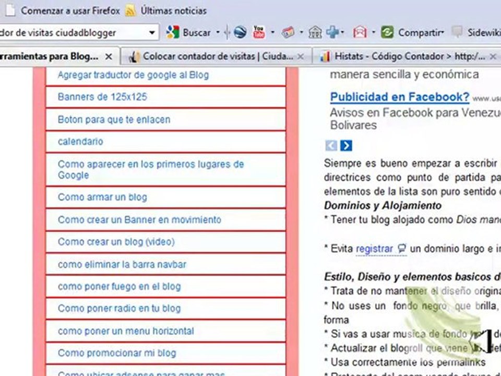This screenshot has height=376, width=501.
Task: Switch to Histats - Código Contador tab
Action: coord(407,56)
